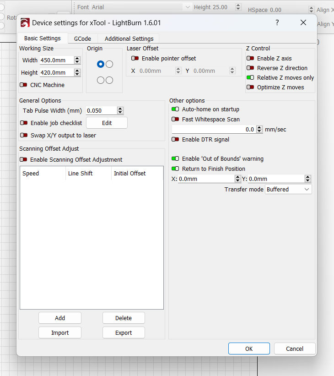Select the top-right origin radio button

(x=109, y=64)
